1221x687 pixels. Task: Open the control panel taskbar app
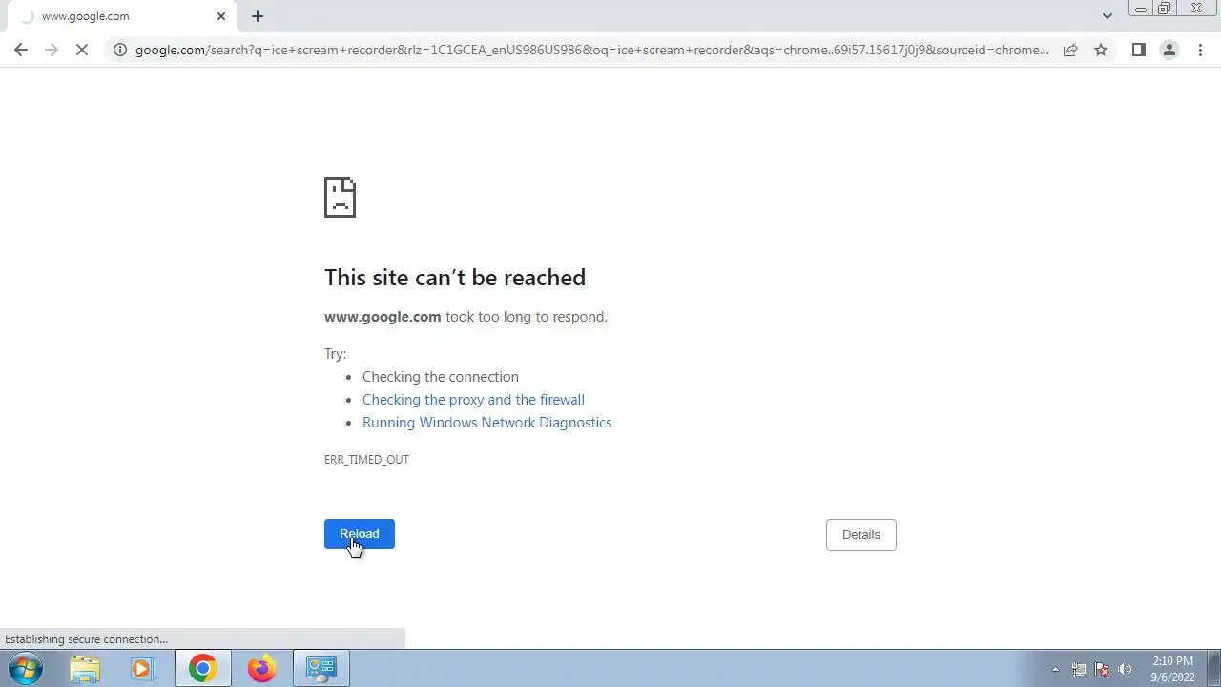point(321,669)
